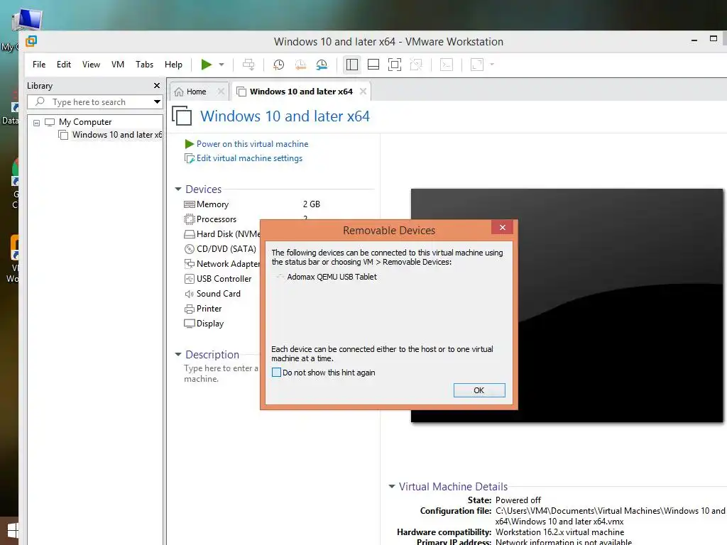The width and height of the screenshot is (727, 545).
Task: Open the View menu
Action: (x=91, y=65)
